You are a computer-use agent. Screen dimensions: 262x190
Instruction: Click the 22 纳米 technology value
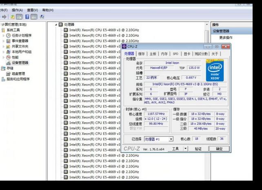point(151,78)
